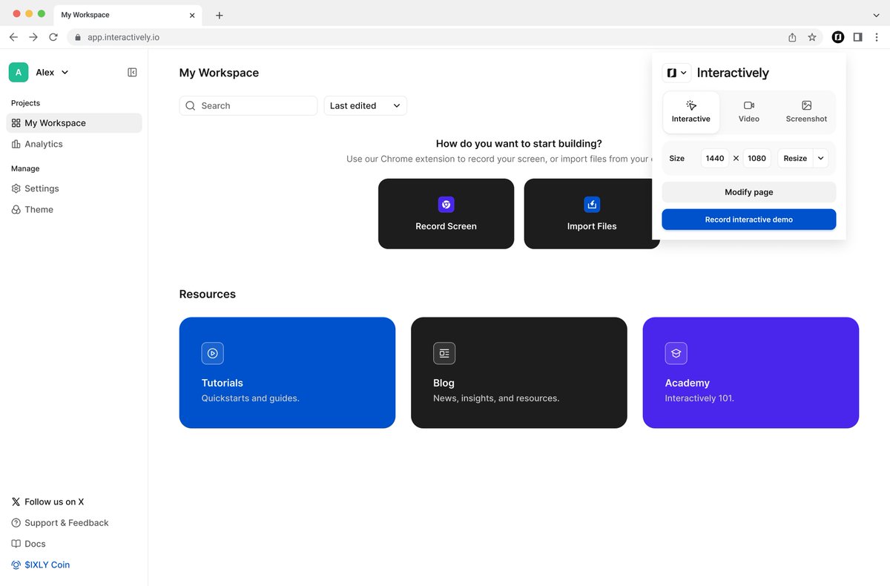Open the Alex account dropdown chevron
The image size is (890, 586).
pos(65,72)
